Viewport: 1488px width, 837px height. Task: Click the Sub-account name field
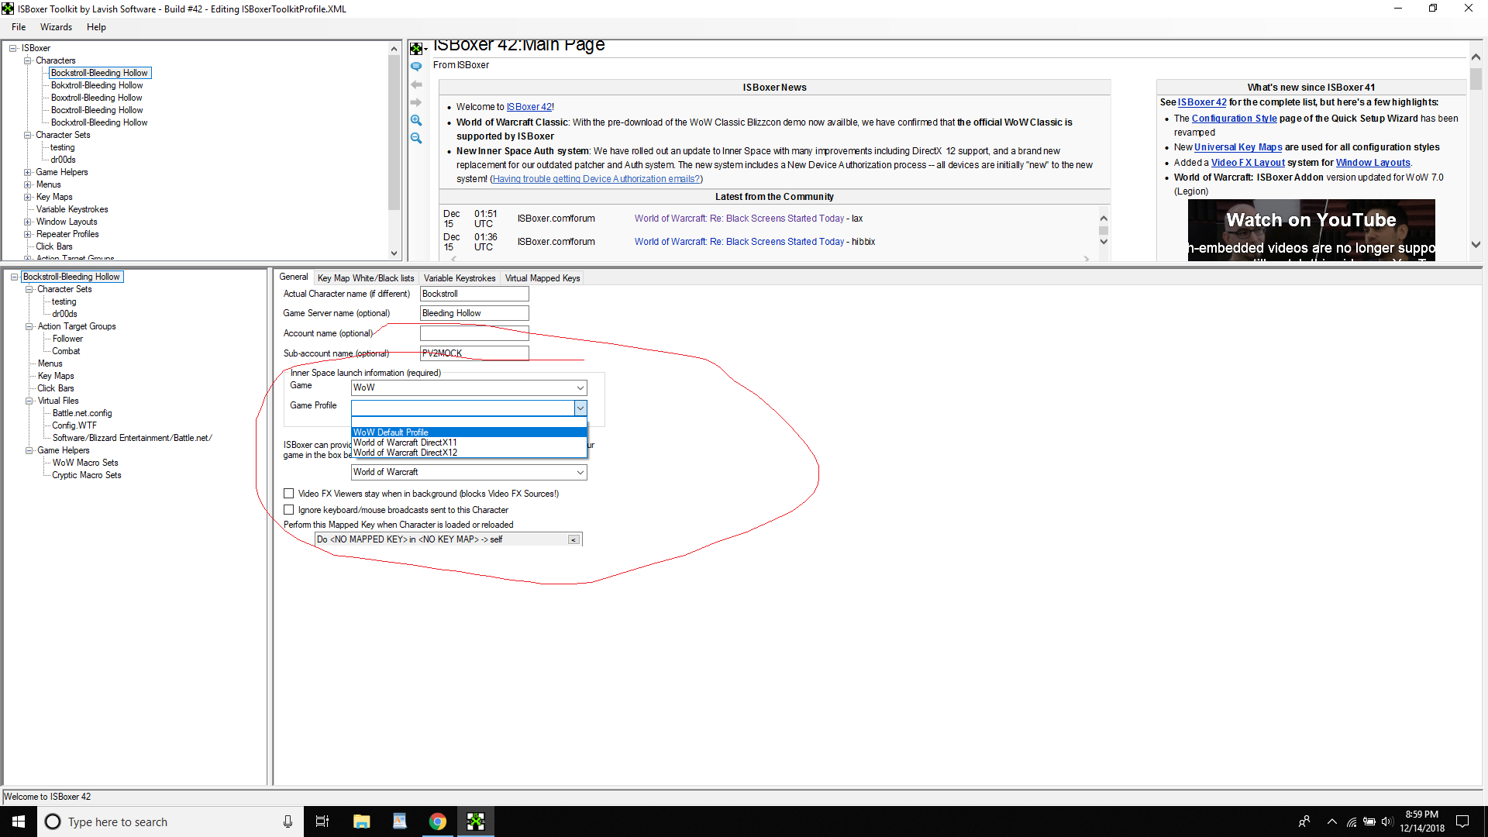pos(474,353)
